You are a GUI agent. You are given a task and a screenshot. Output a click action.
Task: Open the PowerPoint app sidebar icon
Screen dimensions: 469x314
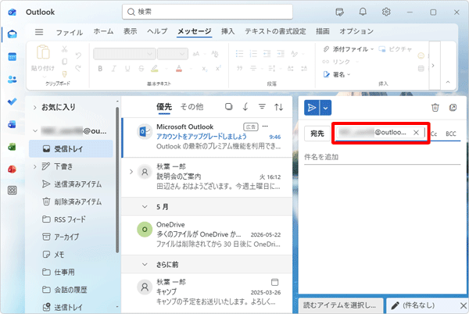click(12, 169)
